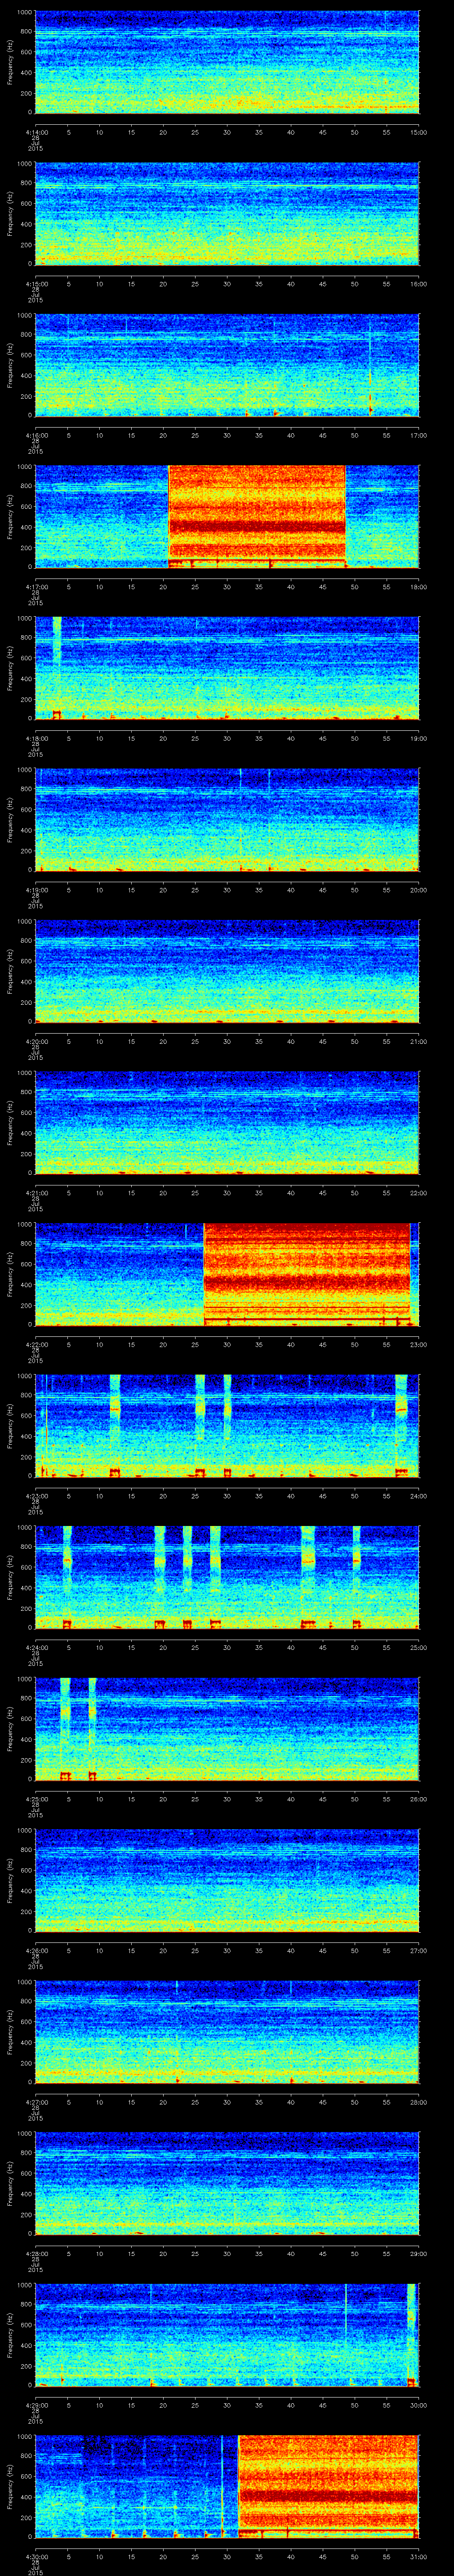
Task: Open the spectrogram panel starting at 4:28:00
Action: click(227, 2182)
